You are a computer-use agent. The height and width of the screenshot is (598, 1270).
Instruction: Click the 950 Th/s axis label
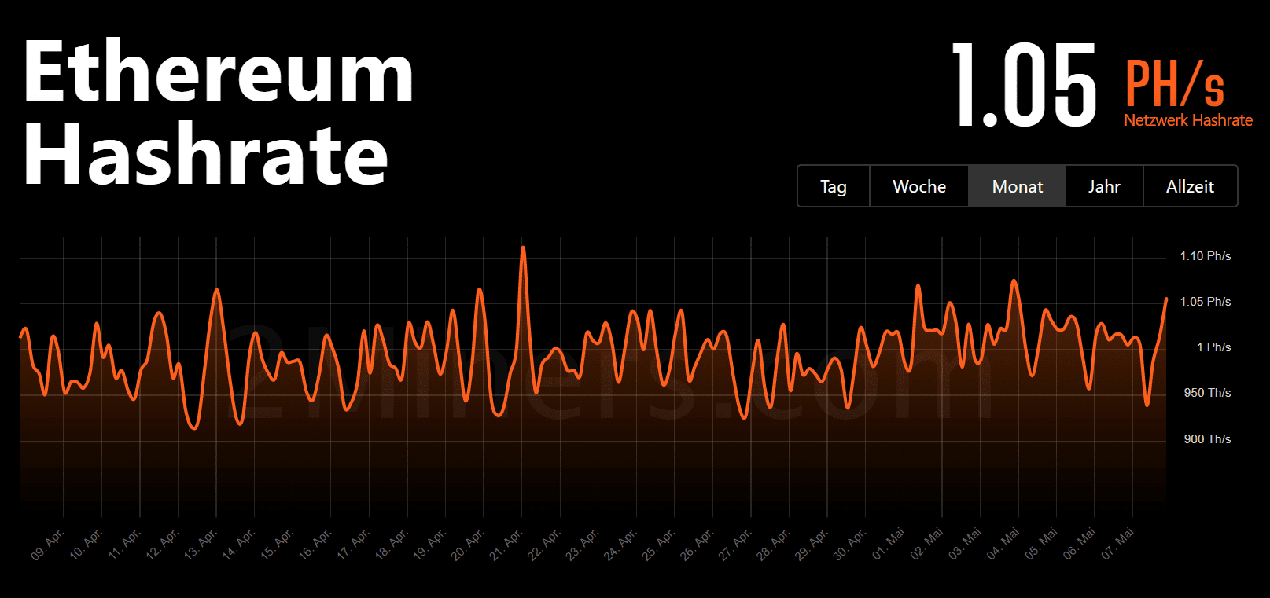pos(1207,393)
